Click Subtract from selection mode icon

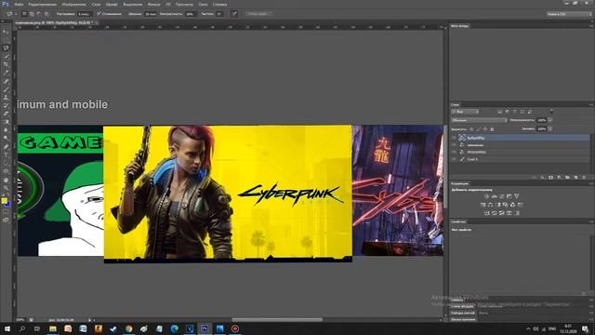(x=39, y=14)
